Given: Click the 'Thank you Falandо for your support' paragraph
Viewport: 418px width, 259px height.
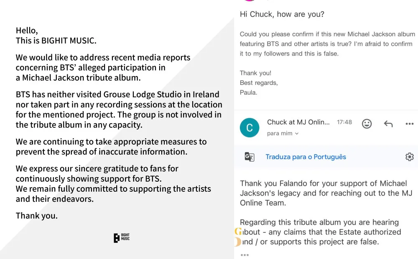Looking at the screenshot, I should (323, 193).
